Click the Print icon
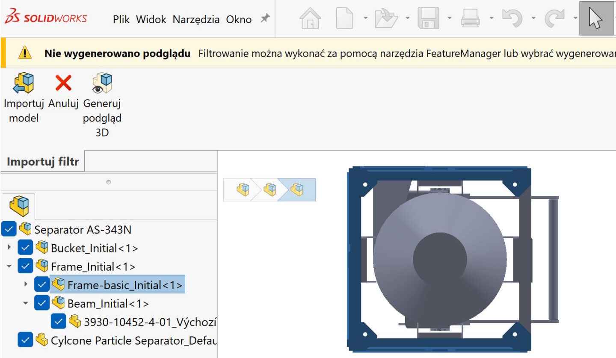Screen dimensions: 616x358 pos(471,19)
